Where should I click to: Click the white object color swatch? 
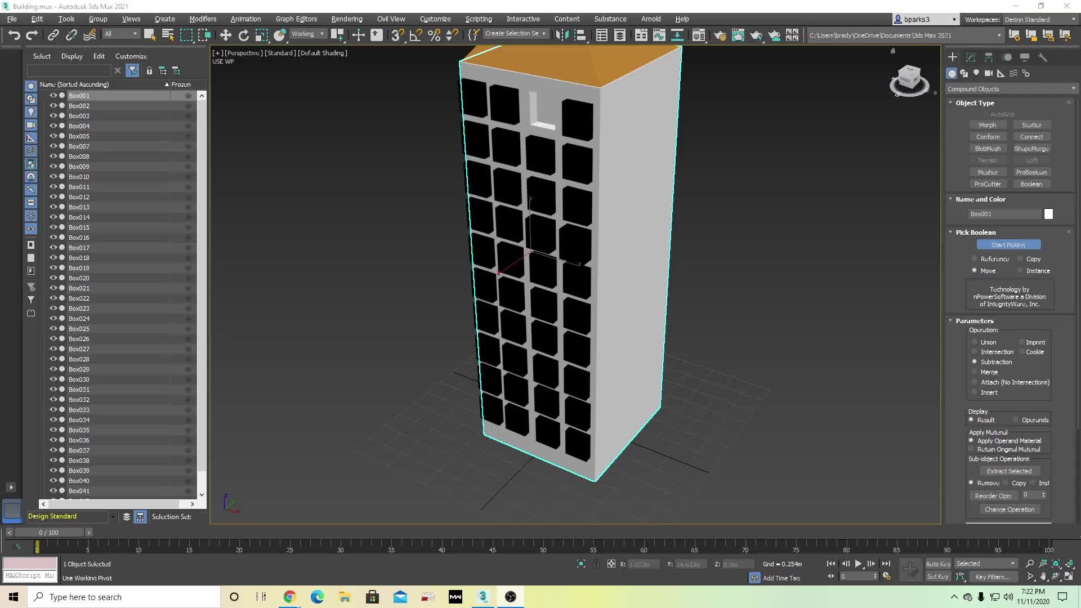1048,214
